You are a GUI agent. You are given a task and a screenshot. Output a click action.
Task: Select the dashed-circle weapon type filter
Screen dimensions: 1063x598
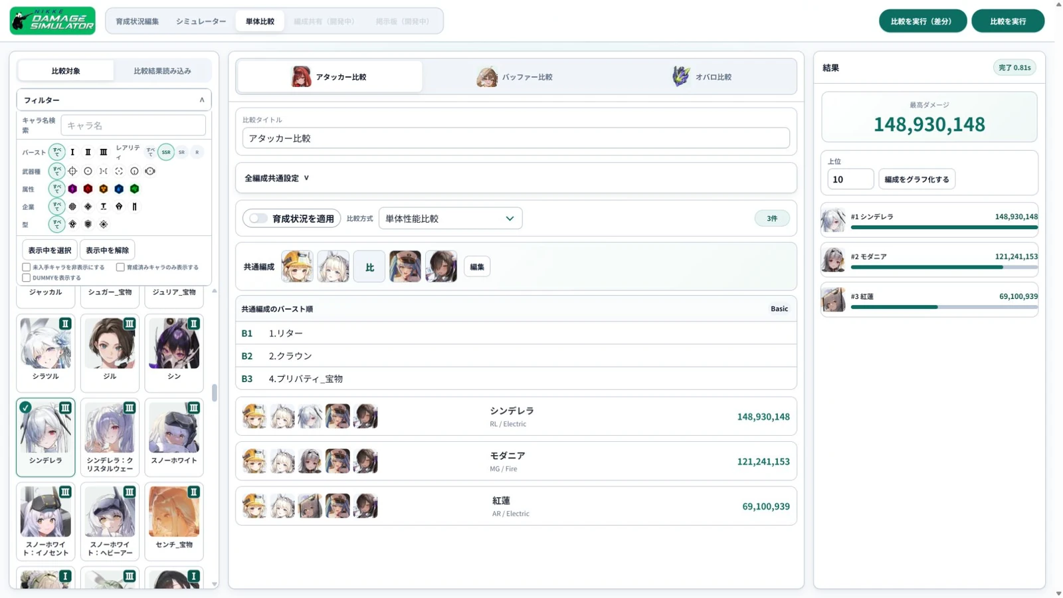(119, 171)
